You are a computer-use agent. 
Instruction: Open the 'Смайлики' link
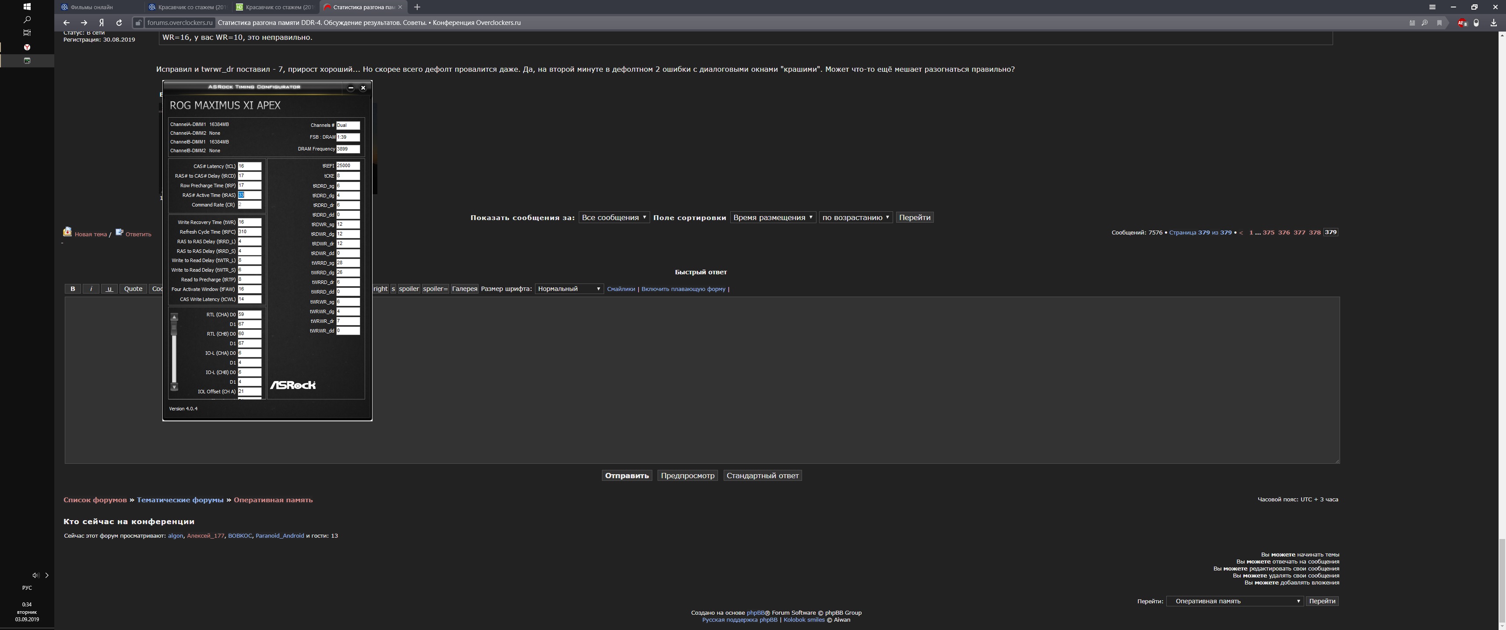tap(621, 289)
